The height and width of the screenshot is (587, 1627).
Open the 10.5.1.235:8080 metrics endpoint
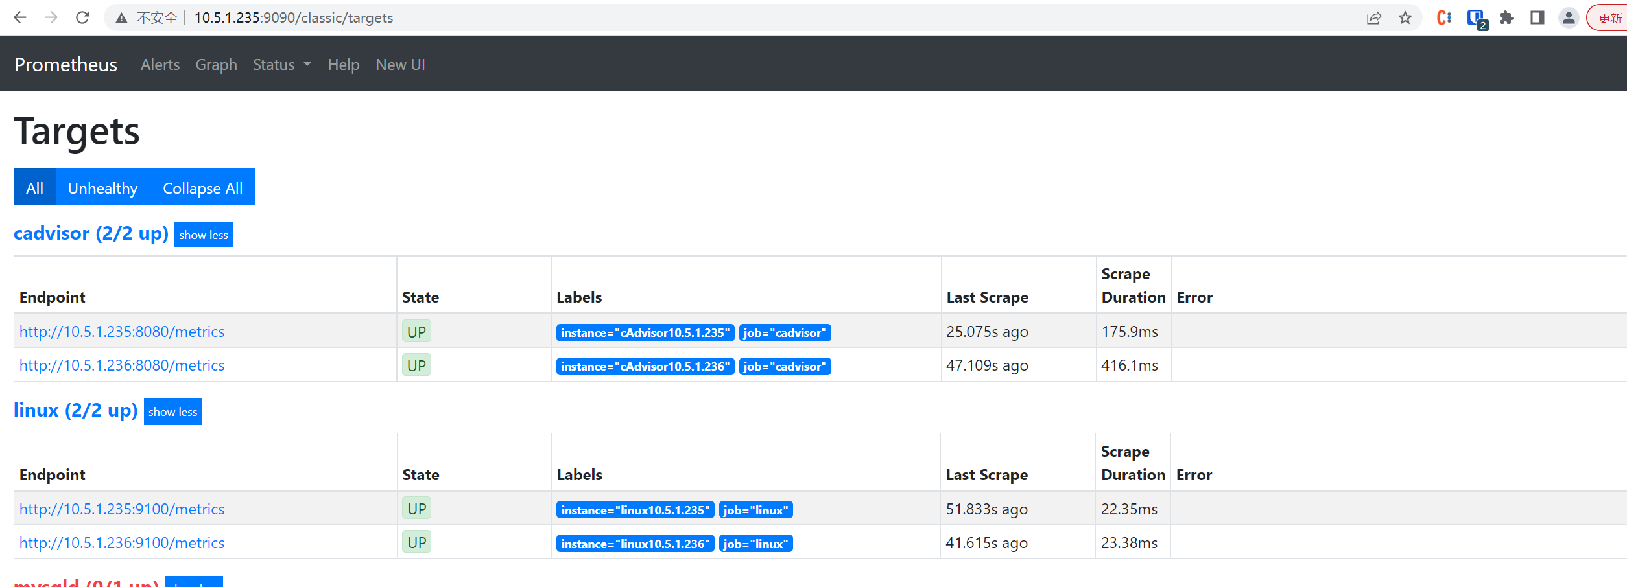click(x=122, y=332)
